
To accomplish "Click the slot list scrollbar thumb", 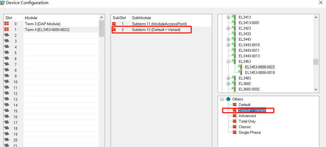I will point(101,28).
